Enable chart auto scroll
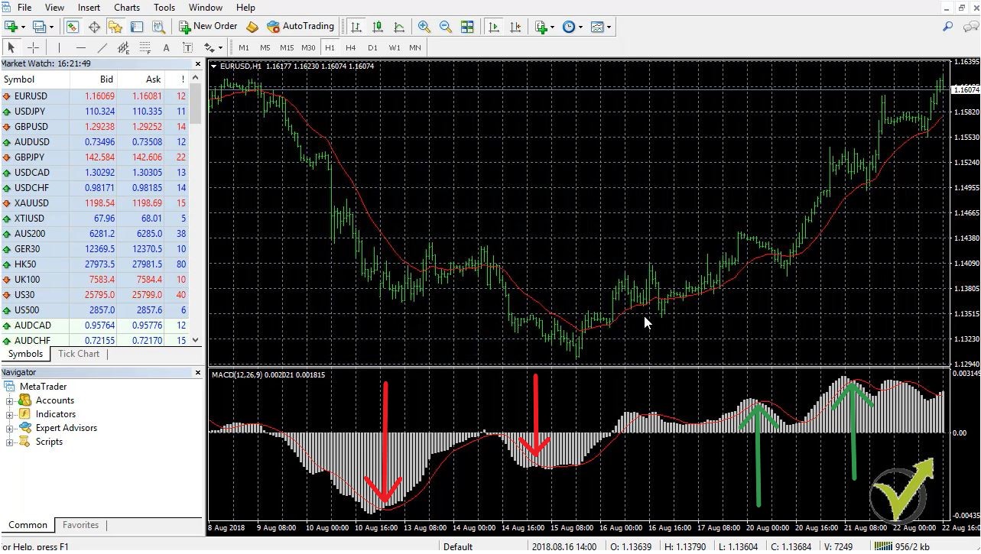 click(495, 26)
